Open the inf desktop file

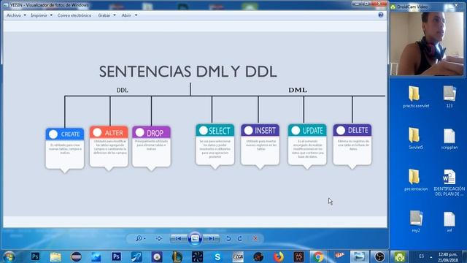[x=449, y=221]
